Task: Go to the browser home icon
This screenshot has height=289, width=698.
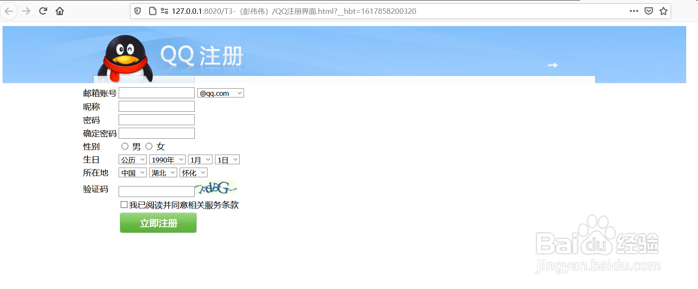Action: pos(60,11)
